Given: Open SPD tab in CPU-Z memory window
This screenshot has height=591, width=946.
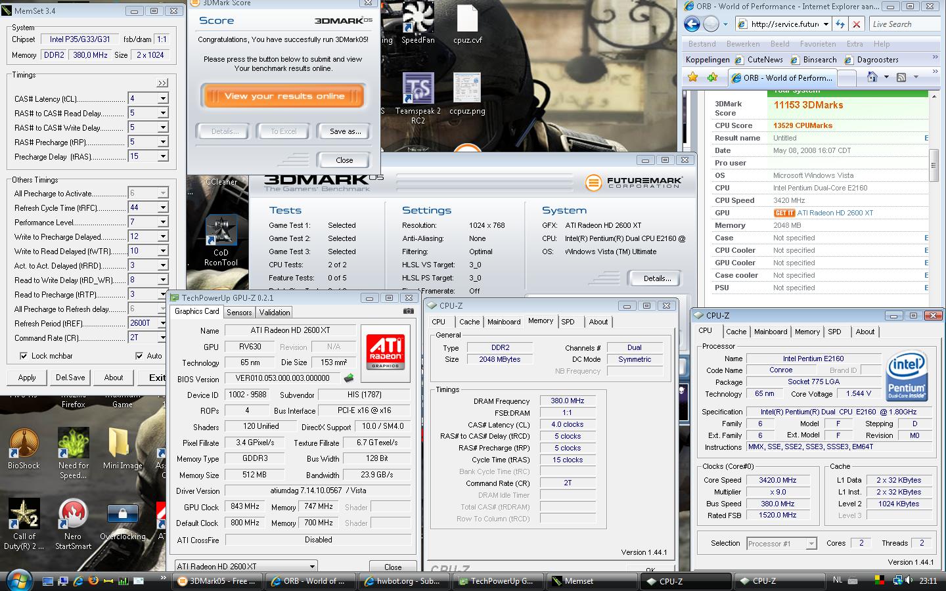Looking at the screenshot, I should pos(568,322).
